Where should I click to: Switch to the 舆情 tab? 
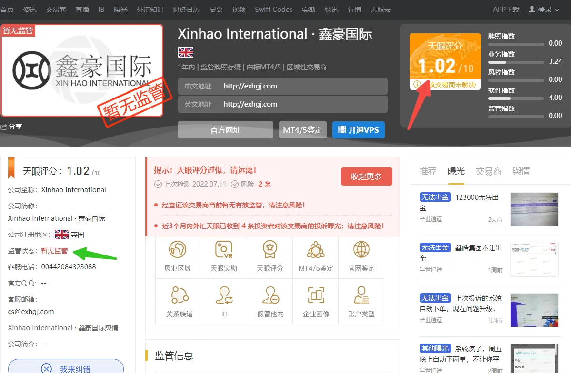pos(521,171)
